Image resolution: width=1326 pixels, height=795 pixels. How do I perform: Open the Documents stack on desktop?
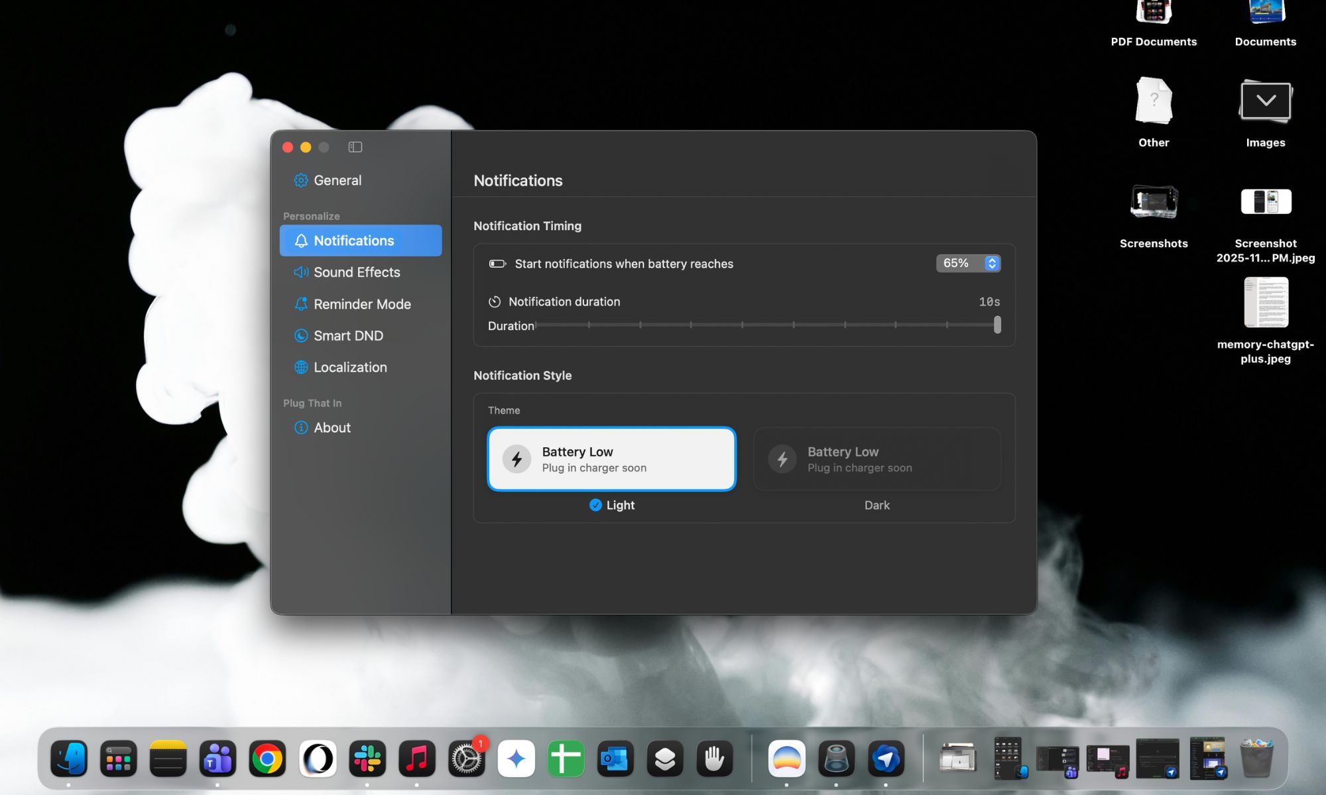1265,24
